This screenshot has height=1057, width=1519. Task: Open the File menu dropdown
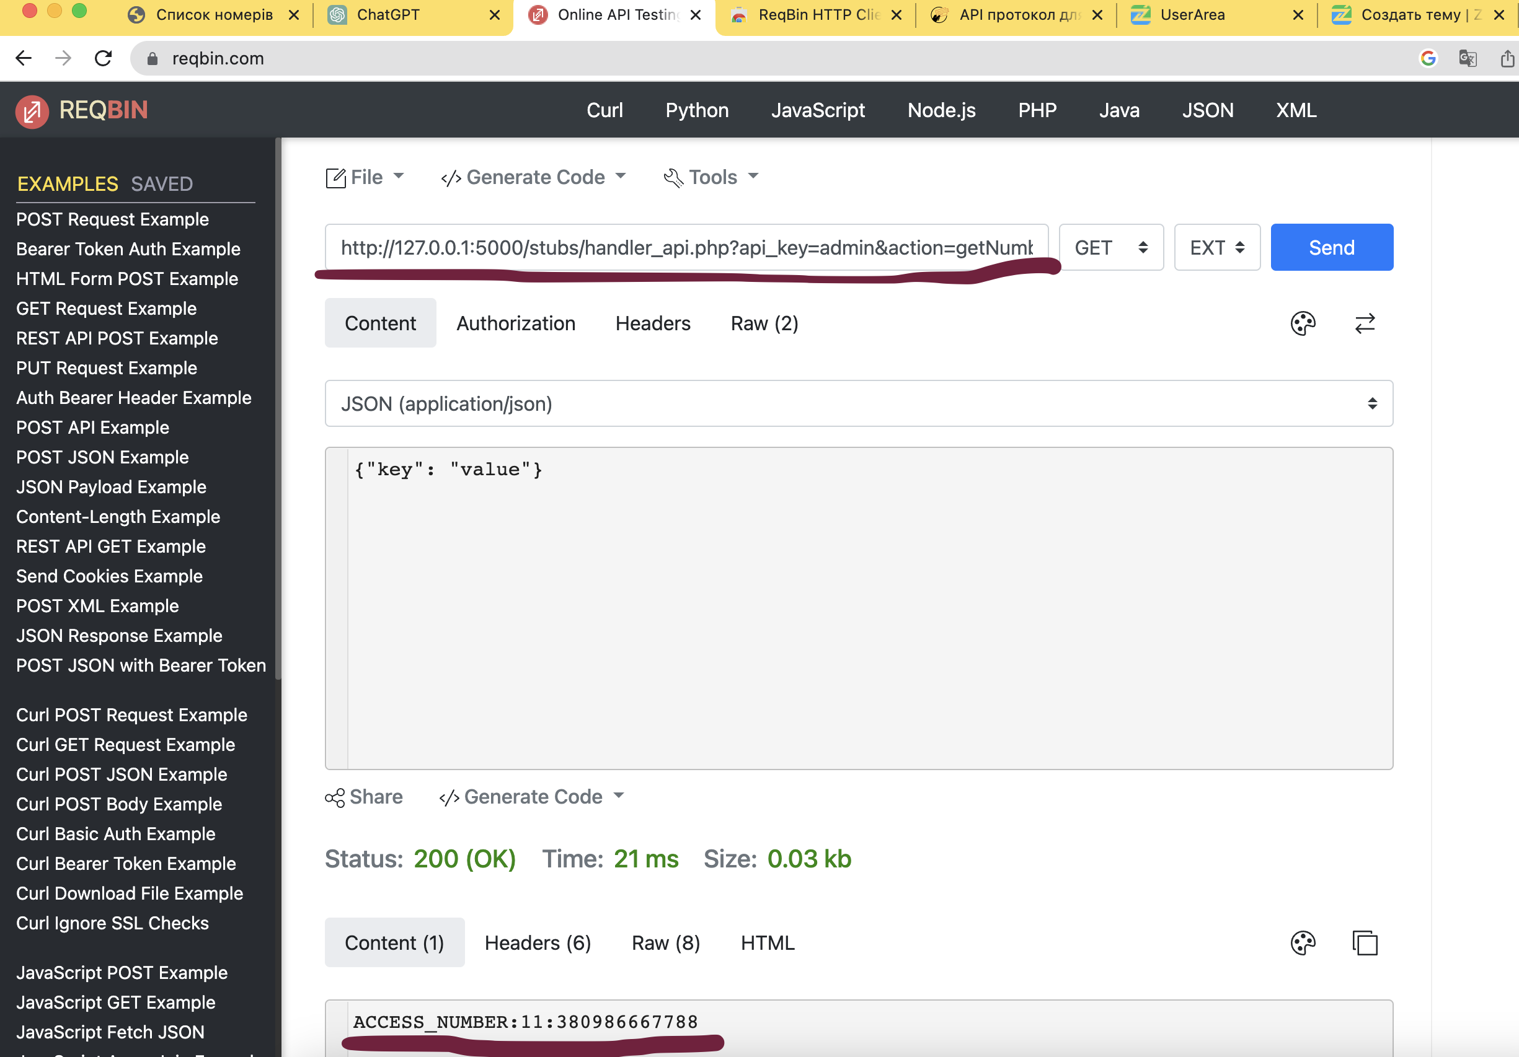[x=365, y=177]
